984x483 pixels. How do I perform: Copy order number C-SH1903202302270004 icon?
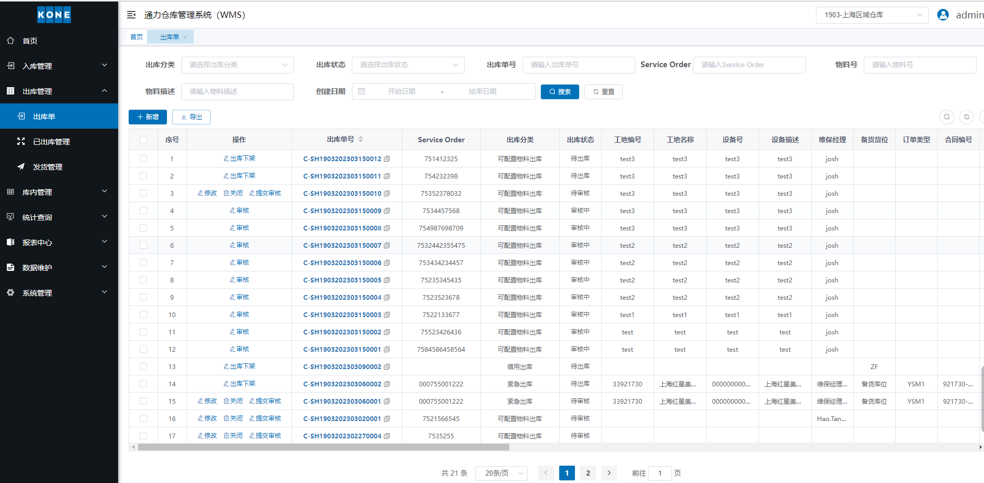coord(387,436)
